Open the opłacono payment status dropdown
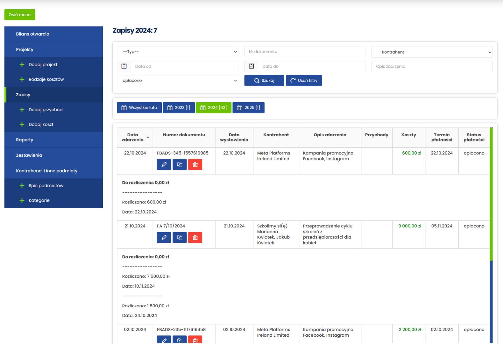 click(177, 81)
